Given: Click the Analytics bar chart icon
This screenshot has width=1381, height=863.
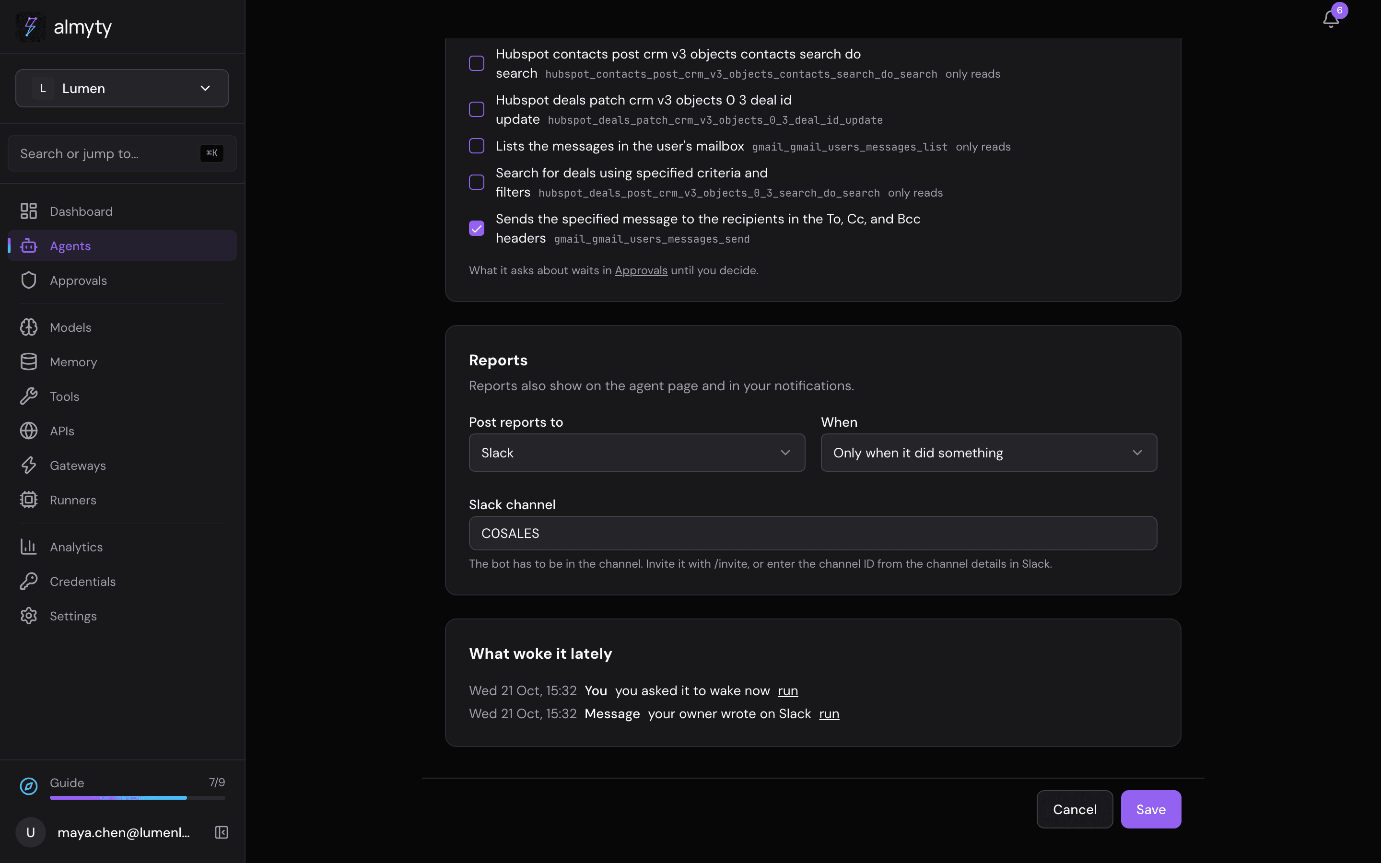Looking at the screenshot, I should [x=29, y=547].
